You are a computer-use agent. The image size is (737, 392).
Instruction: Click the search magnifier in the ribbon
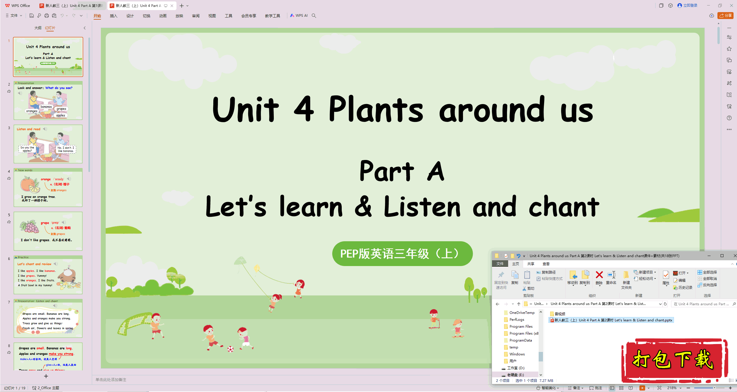coord(314,16)
